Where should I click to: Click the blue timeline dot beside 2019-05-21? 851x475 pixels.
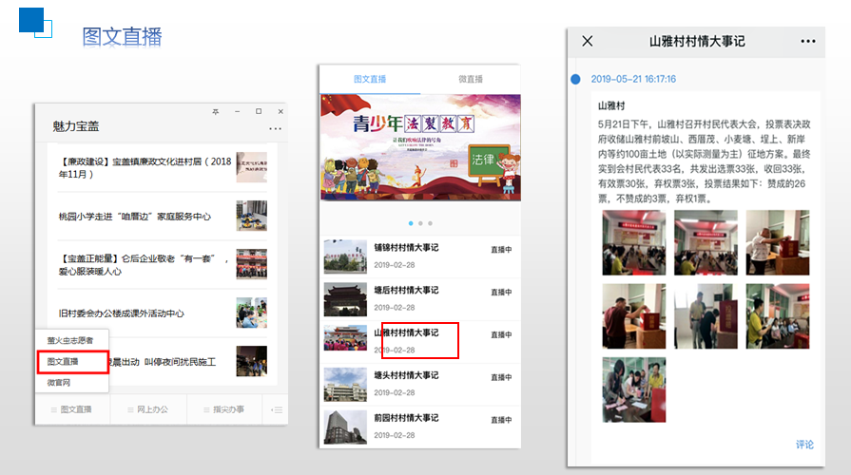click(575, 79)
